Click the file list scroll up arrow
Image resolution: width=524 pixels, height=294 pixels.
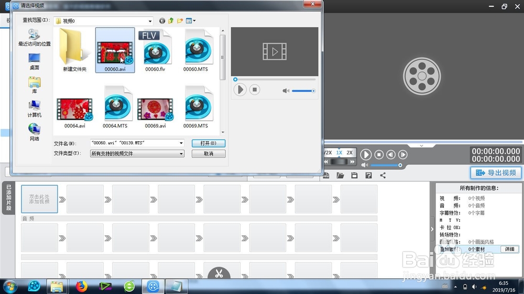click(x=223, y=31)
